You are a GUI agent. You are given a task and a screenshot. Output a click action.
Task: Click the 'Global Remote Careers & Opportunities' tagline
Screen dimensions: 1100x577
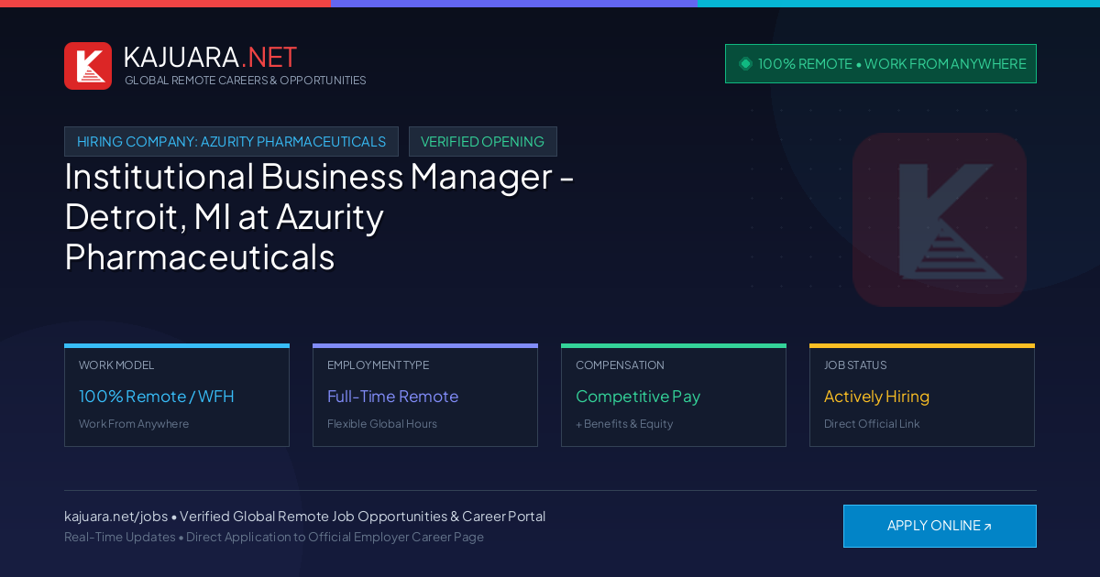246,81
